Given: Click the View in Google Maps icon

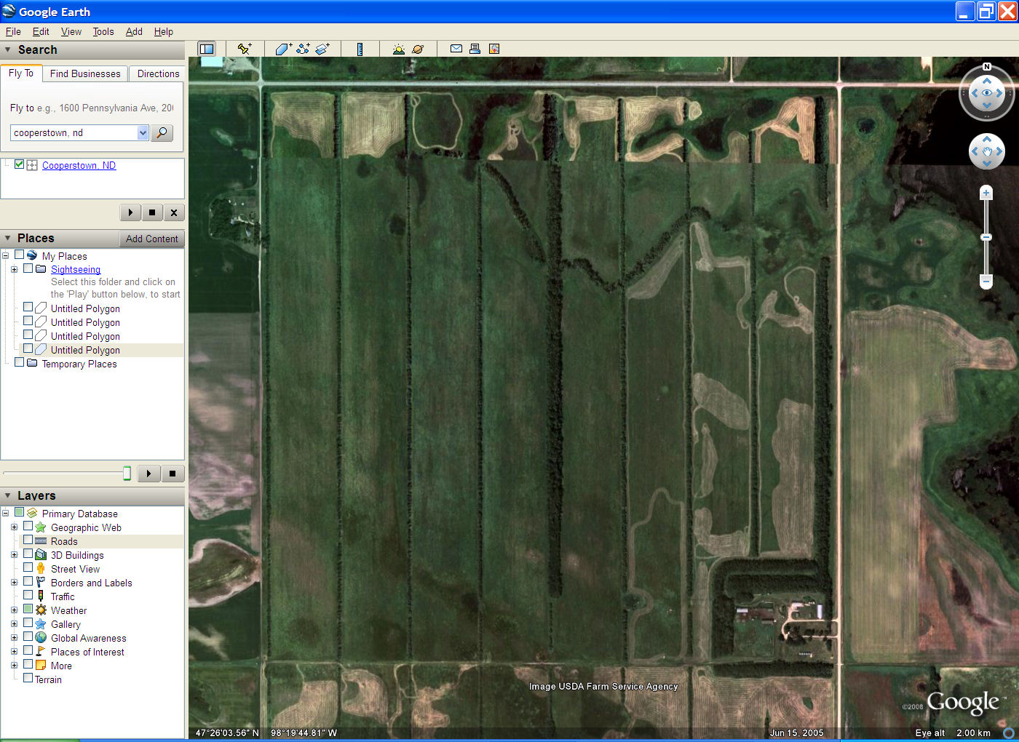Looking at the screenshot, I should tap(494, 49).
